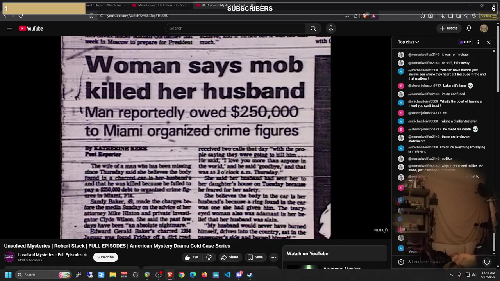
Task: Open the OXP channel points badge
Action: tap(465, 42)
